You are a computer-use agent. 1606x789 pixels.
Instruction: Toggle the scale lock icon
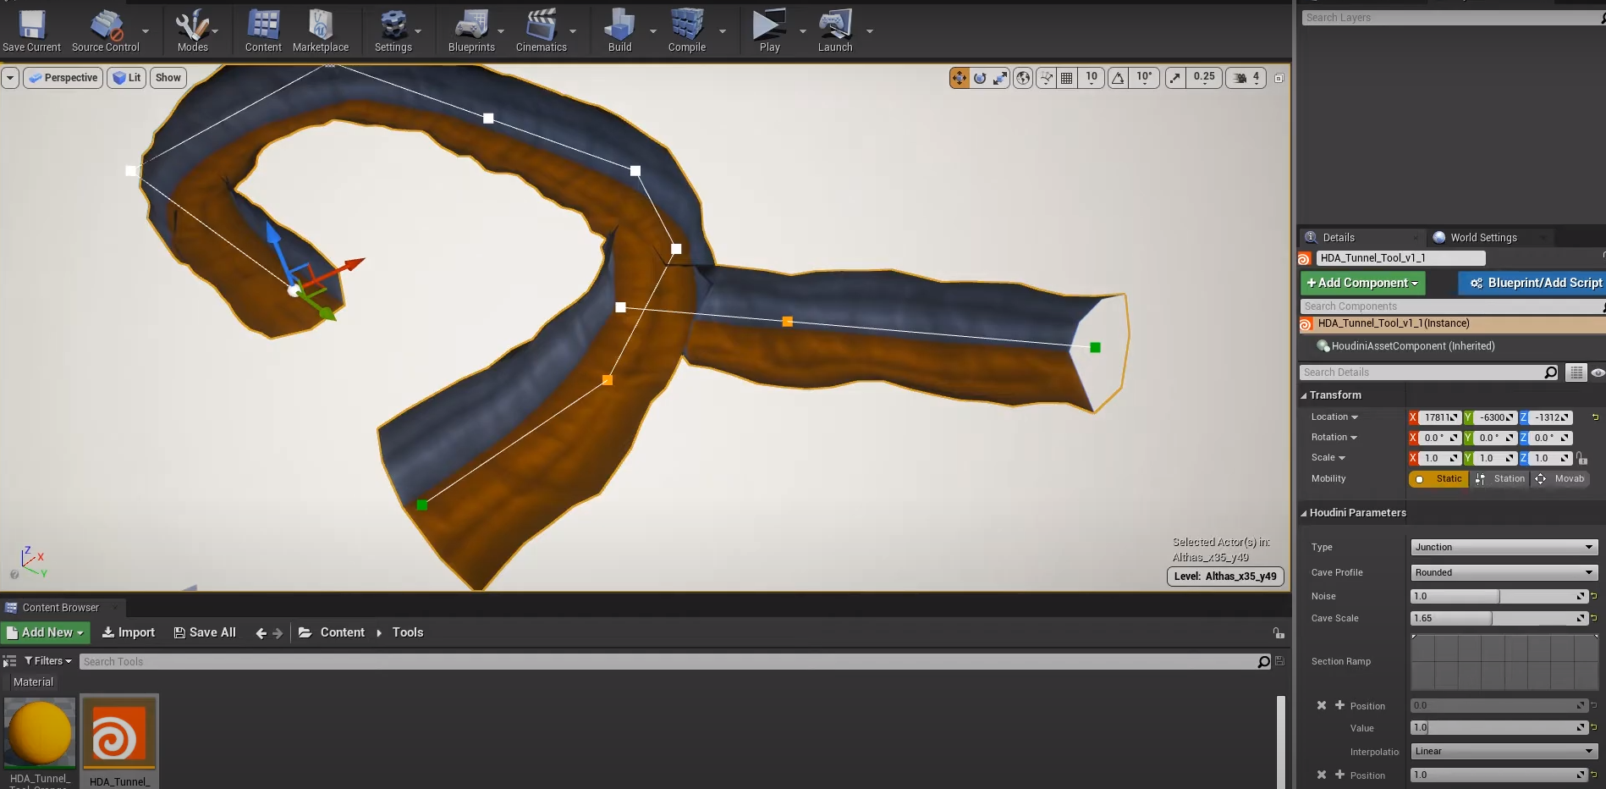pyautogui.click(x=1581, y=458)
